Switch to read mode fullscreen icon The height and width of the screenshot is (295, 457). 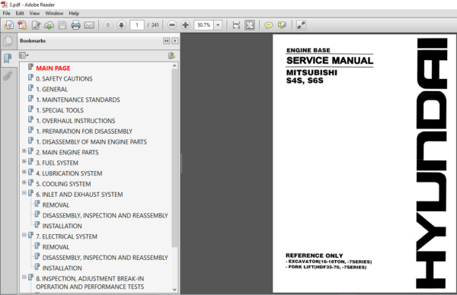(x=301, y=25)
